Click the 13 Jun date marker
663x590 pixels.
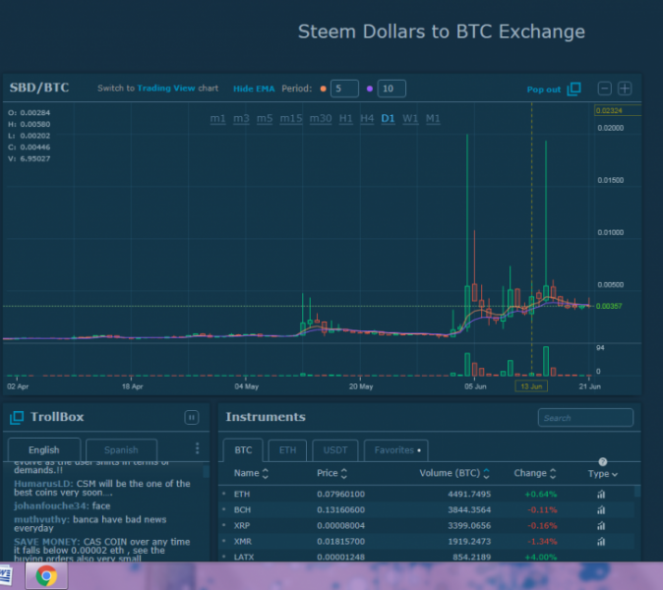tap(531, 386)
